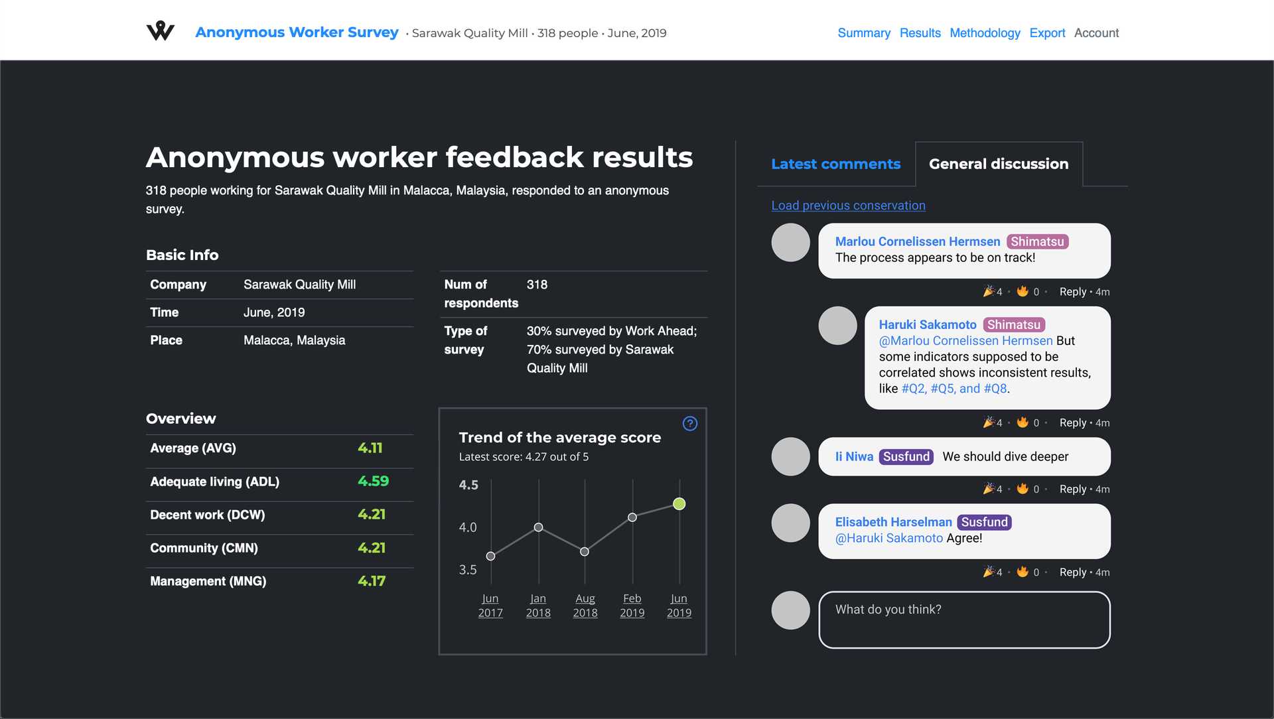Click the #Q2 hashtag link

tap(913, 389)
